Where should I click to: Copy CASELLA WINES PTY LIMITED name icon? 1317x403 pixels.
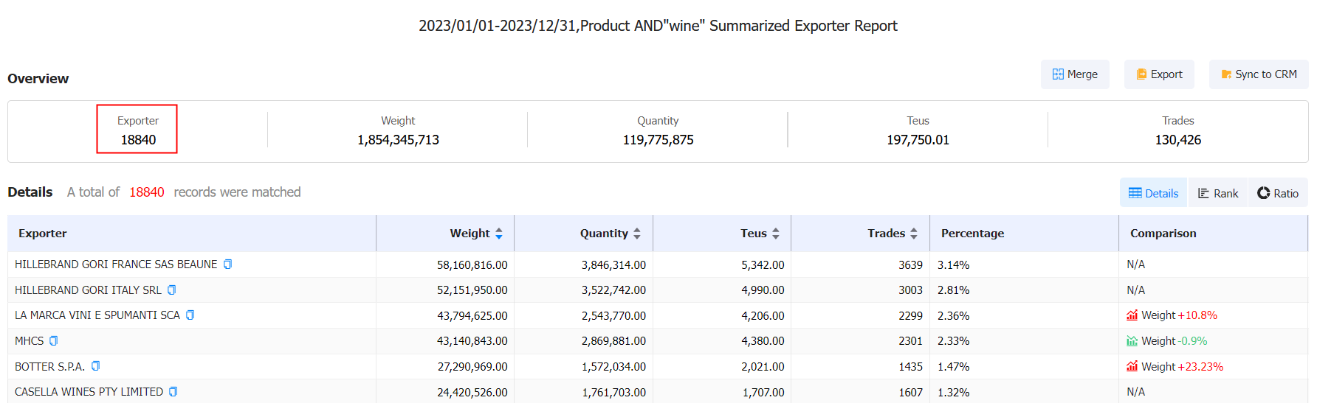pos(173,392)
